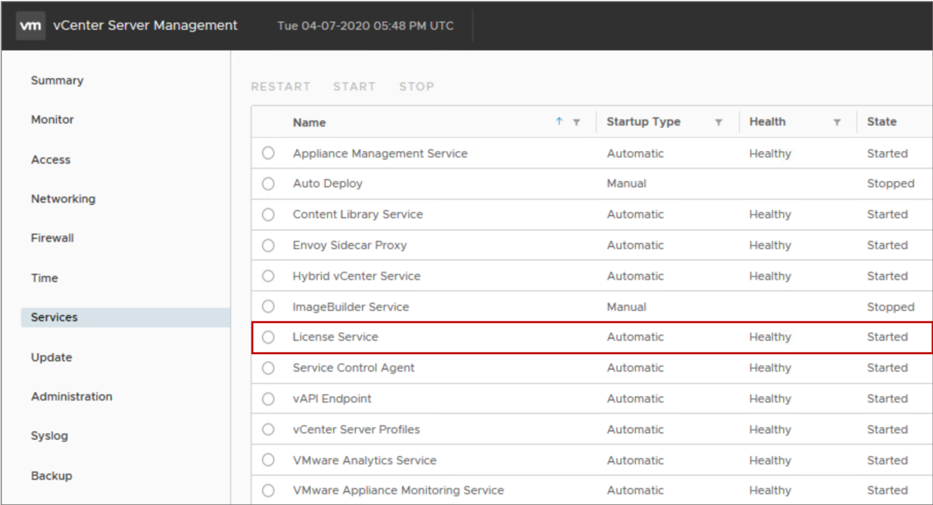Select the ImageBuilder Service radio button
The image size is (933, 505).
pyautogui.click(x=268, y=306)
